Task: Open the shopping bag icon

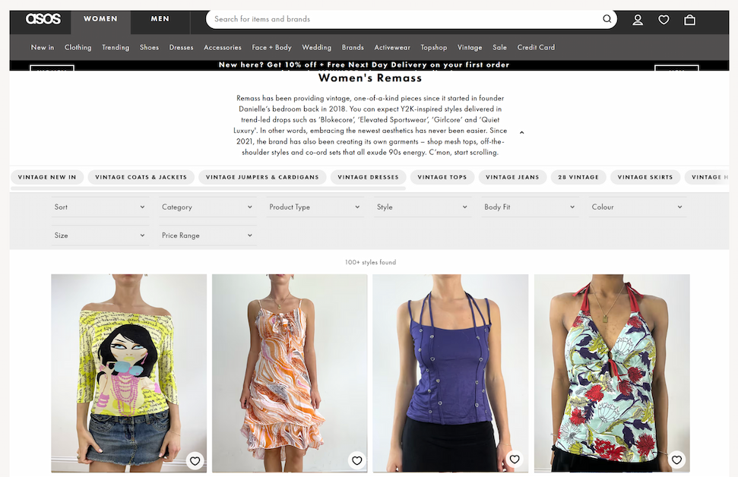Action: (689, 20)
